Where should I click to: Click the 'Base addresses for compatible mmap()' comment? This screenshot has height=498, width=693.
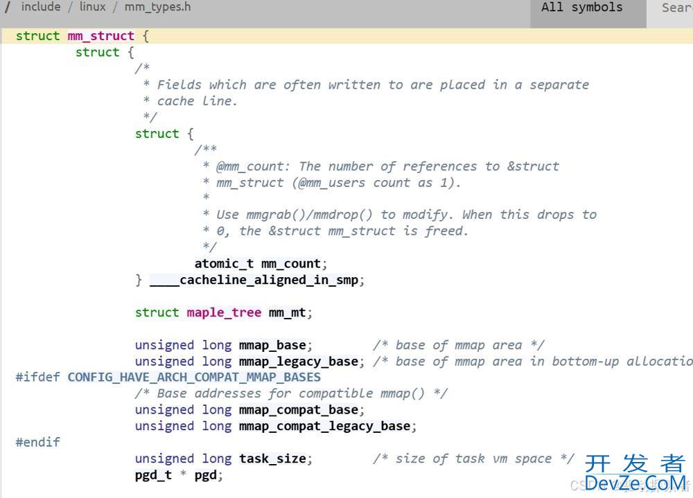(291, 393)
